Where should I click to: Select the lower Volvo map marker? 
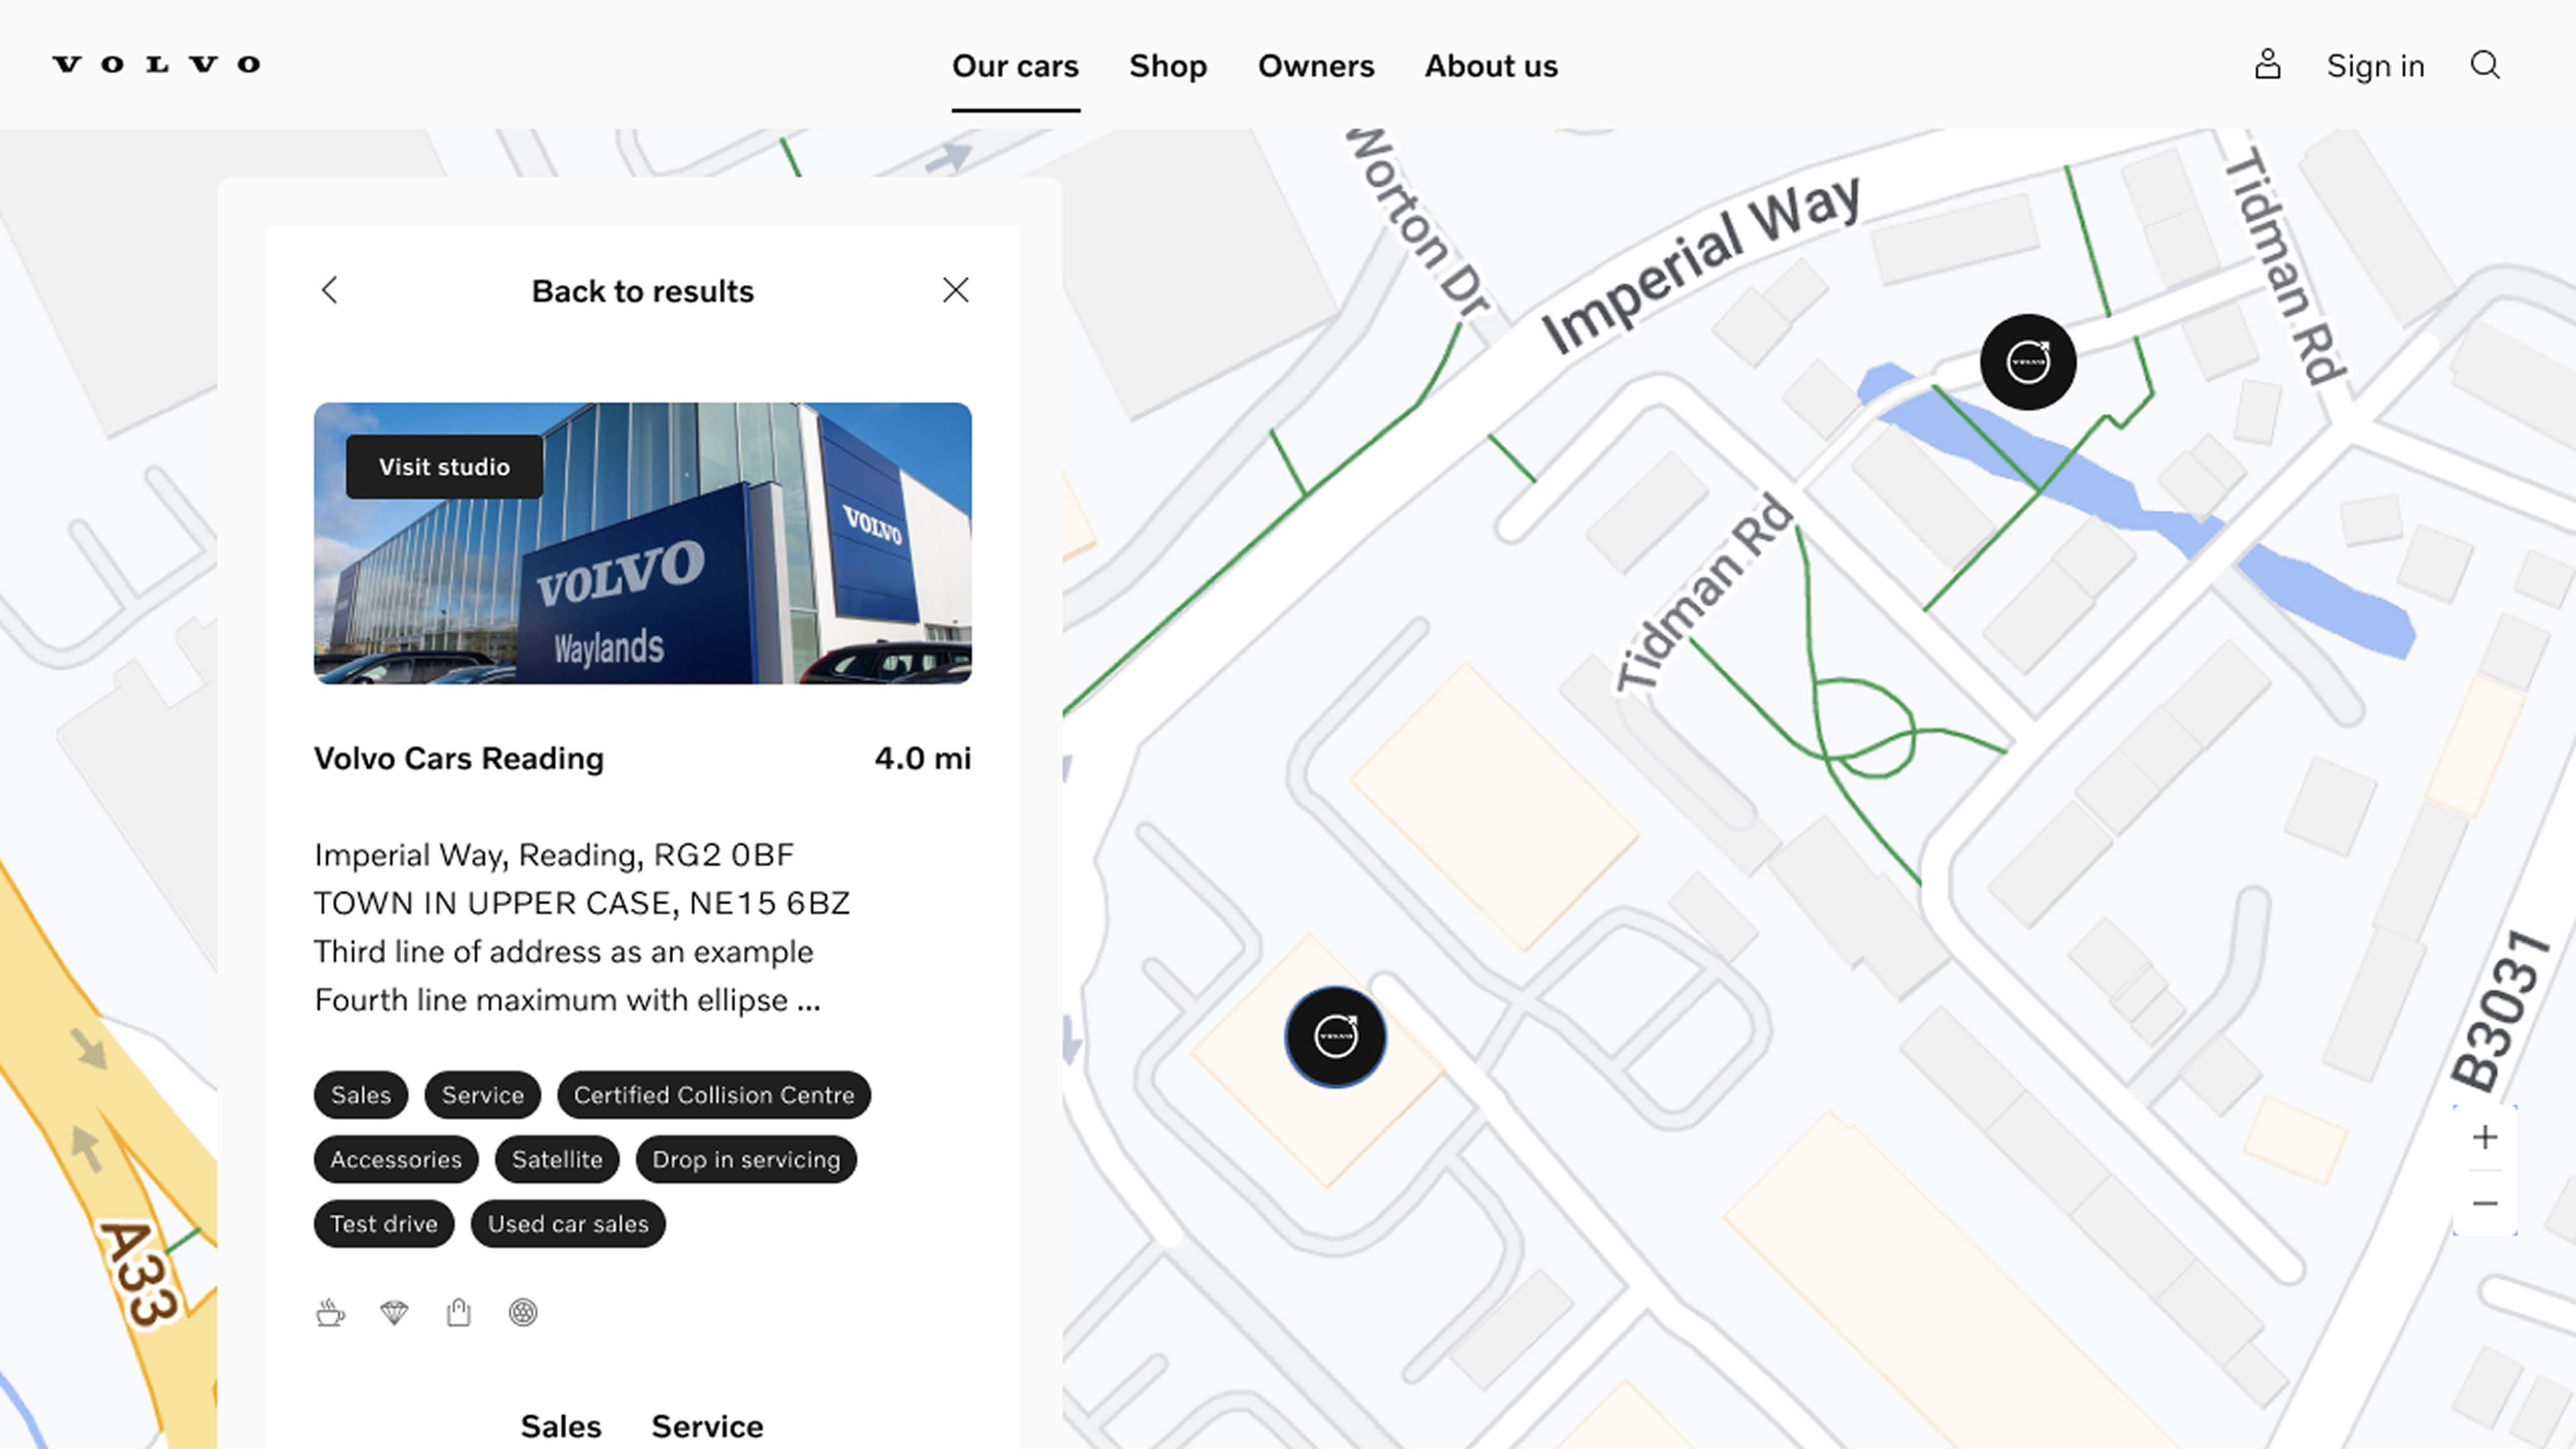(x=1336, y=1037)
